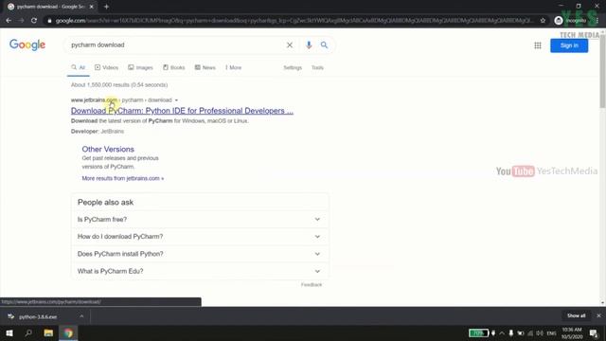Go to Google home via the logo

[x=27, y=45]
